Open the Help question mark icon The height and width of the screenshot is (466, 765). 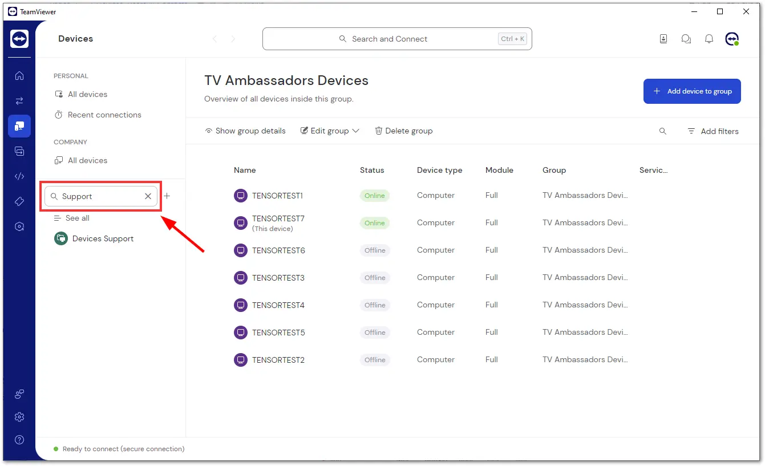click(x=19, y=440)
